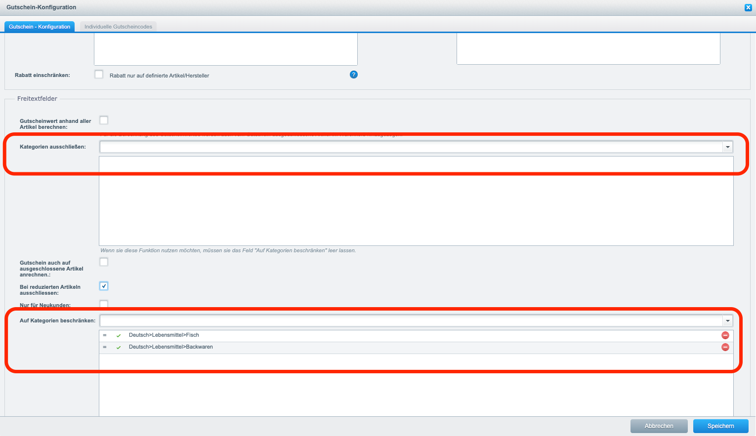Screen dimensions: 756x436
Task: Click the Gutschein-Konfiguration window title
Action: coord(42,7)
